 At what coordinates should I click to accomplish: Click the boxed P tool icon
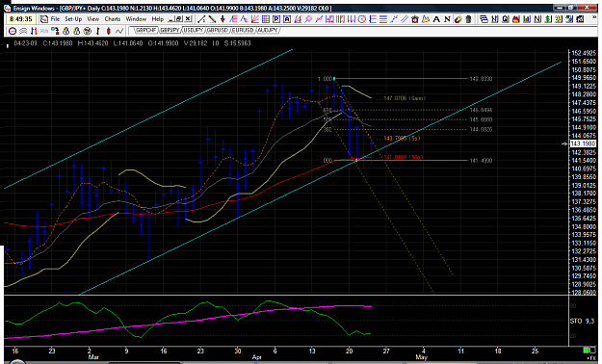[276, 19]
